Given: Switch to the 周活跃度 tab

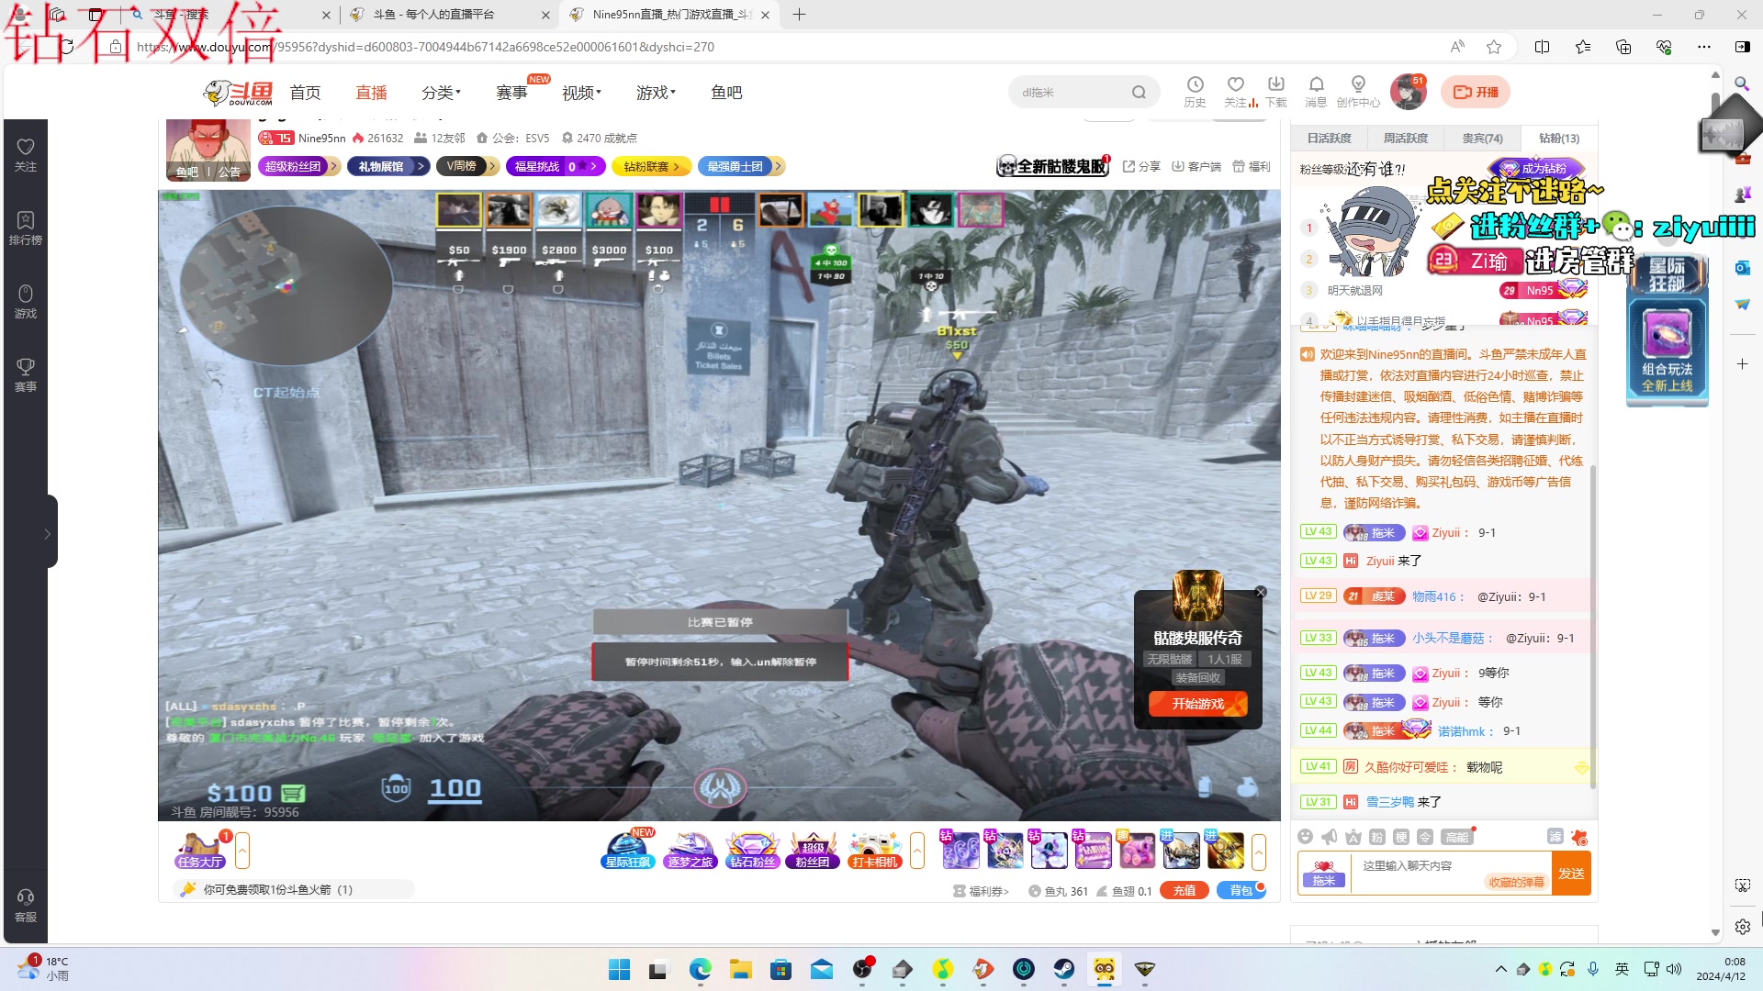Looking at the screenshot, I should coord(1406,138).
